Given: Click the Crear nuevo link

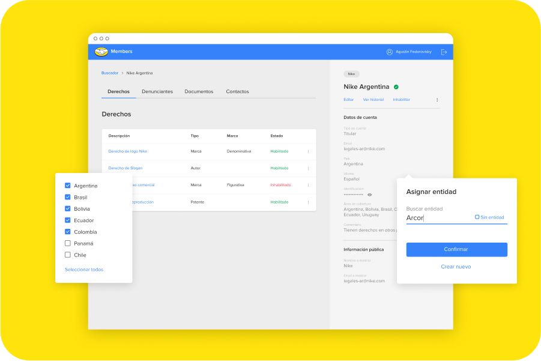Looking at the screenshot, I should coord(456,267).
